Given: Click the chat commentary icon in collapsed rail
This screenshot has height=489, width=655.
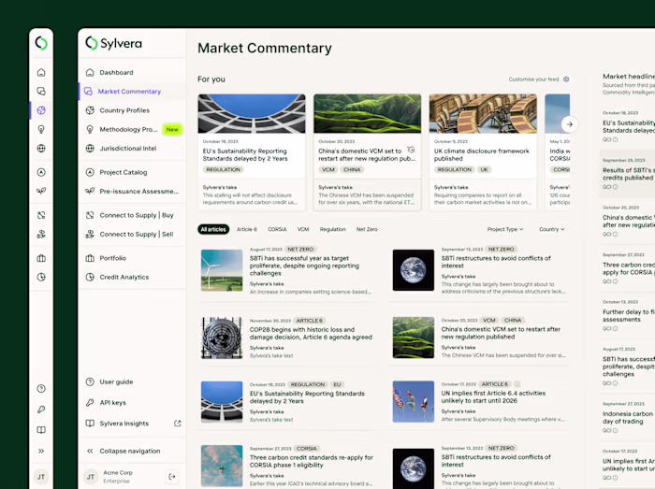Looking at the screenshot, I should [41, 92].
